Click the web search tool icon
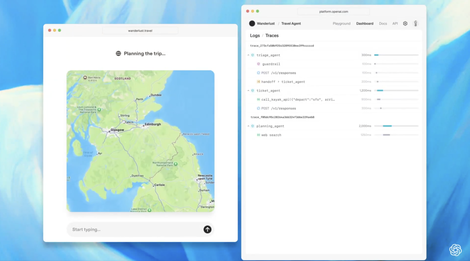This screenshot has width=470, height=261. pyautogui.click(x=258, y=135)
